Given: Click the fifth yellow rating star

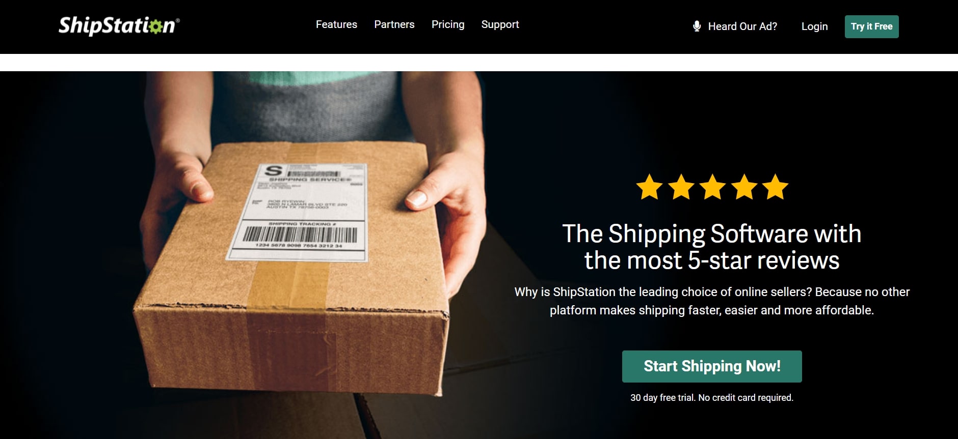Looking at the screenshot, I should pos(776,187).
